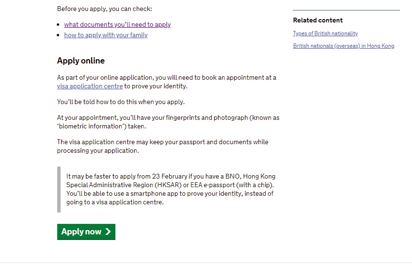Image resolution: width=412 pixels, height=264 pixels.
Task: Click the horizontal line at page bottom
Action: click(x=206, y=262)
